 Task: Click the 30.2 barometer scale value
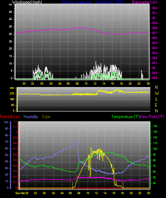(155, 8)
